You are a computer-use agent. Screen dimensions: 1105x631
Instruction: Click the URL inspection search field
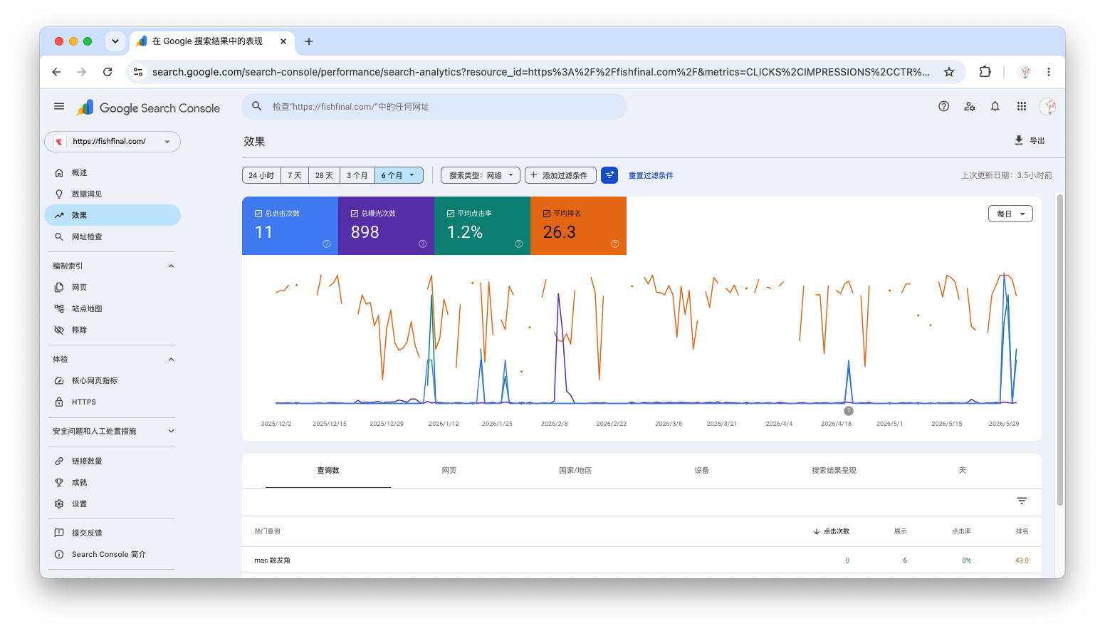click(434, 107)
